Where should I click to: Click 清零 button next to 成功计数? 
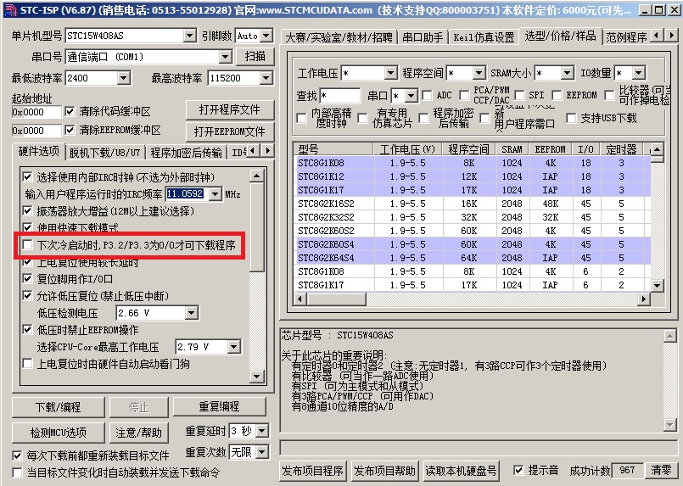coord(661,471)
